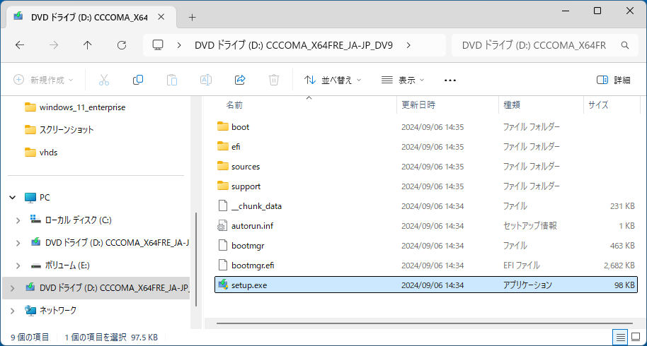Collapse the PC tree node
Image resolution: width=647 pixels, height=346 pixels.
[12, 198]
